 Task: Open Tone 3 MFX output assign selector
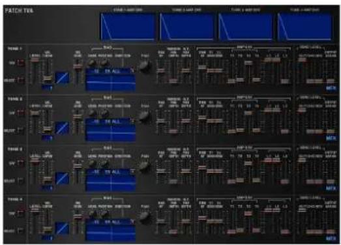(331, 188)
